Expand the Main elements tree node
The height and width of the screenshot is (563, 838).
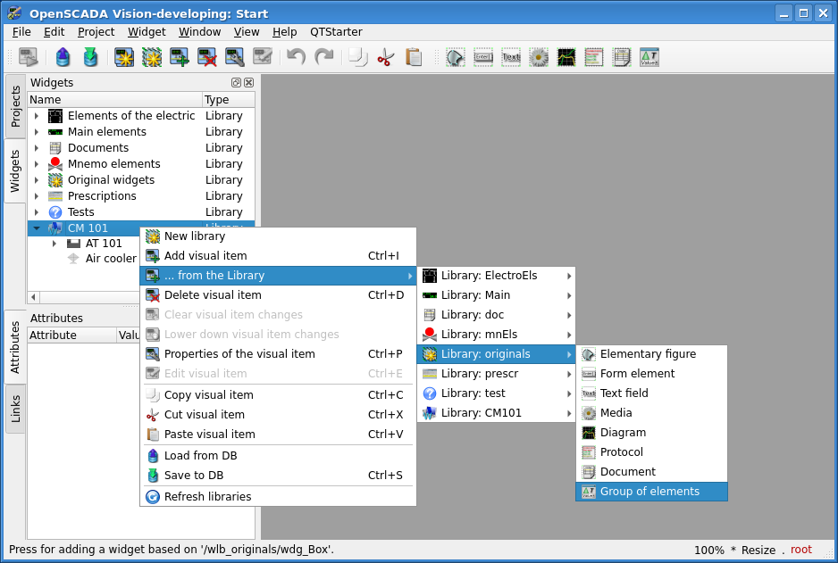37,132
